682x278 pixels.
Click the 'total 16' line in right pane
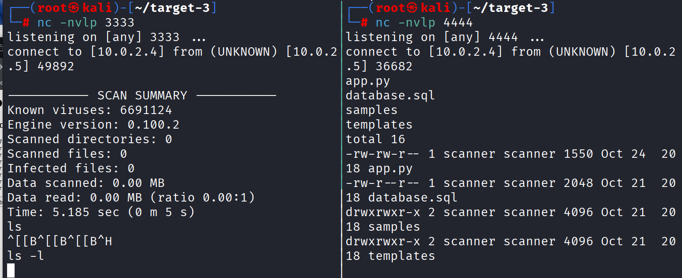pos(375,139)
